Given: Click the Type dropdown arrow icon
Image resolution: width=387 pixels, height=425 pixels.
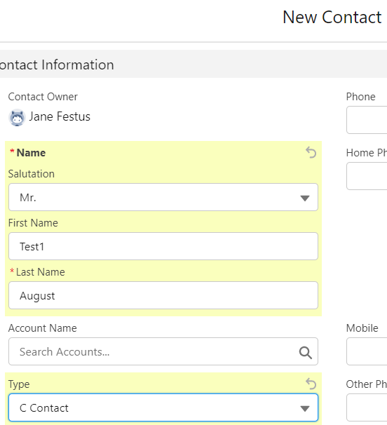Looking at the screenshot, I should click(x=305, y=408).
